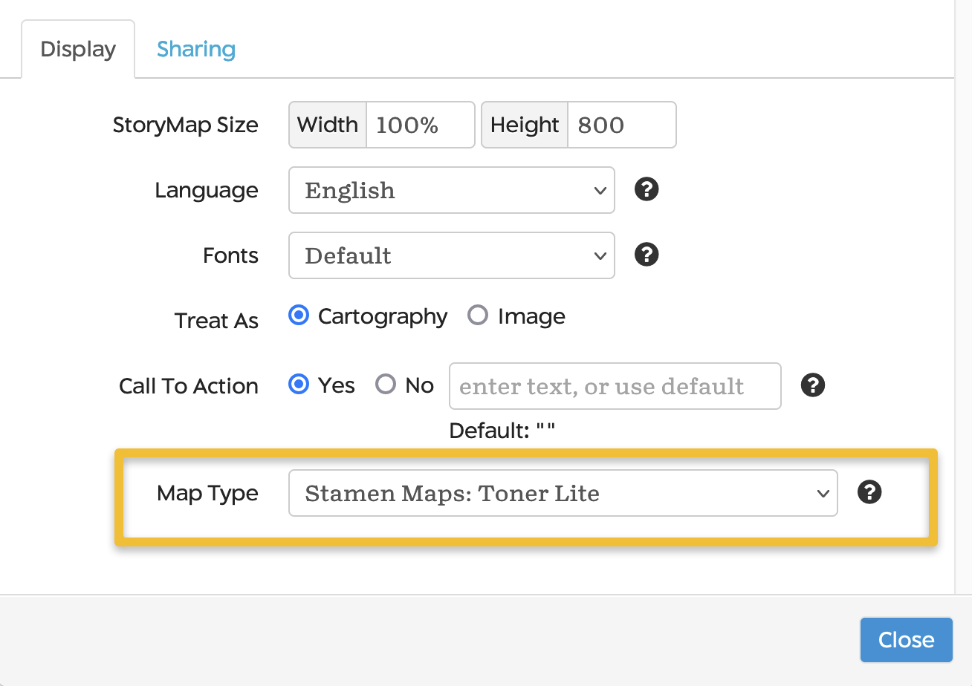Choose Image under Treat As
The height and width of the screenshot is (686, 972).
pos(478,315)
